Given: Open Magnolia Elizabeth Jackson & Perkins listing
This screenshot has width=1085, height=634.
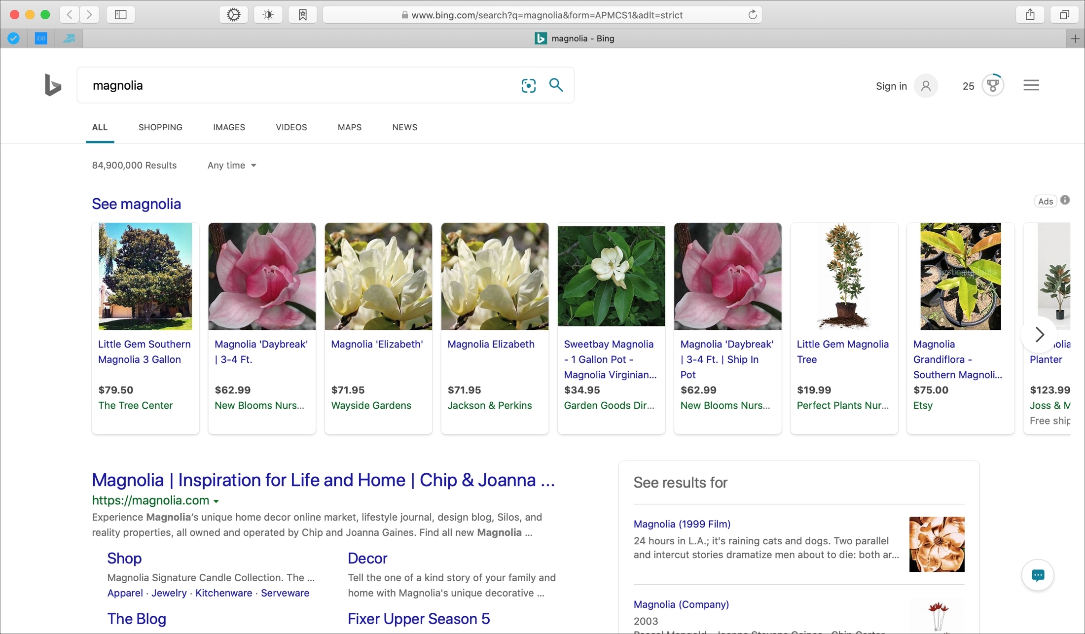Looking at the screenshot, I should pyautogui.click(x=495, y=328).
